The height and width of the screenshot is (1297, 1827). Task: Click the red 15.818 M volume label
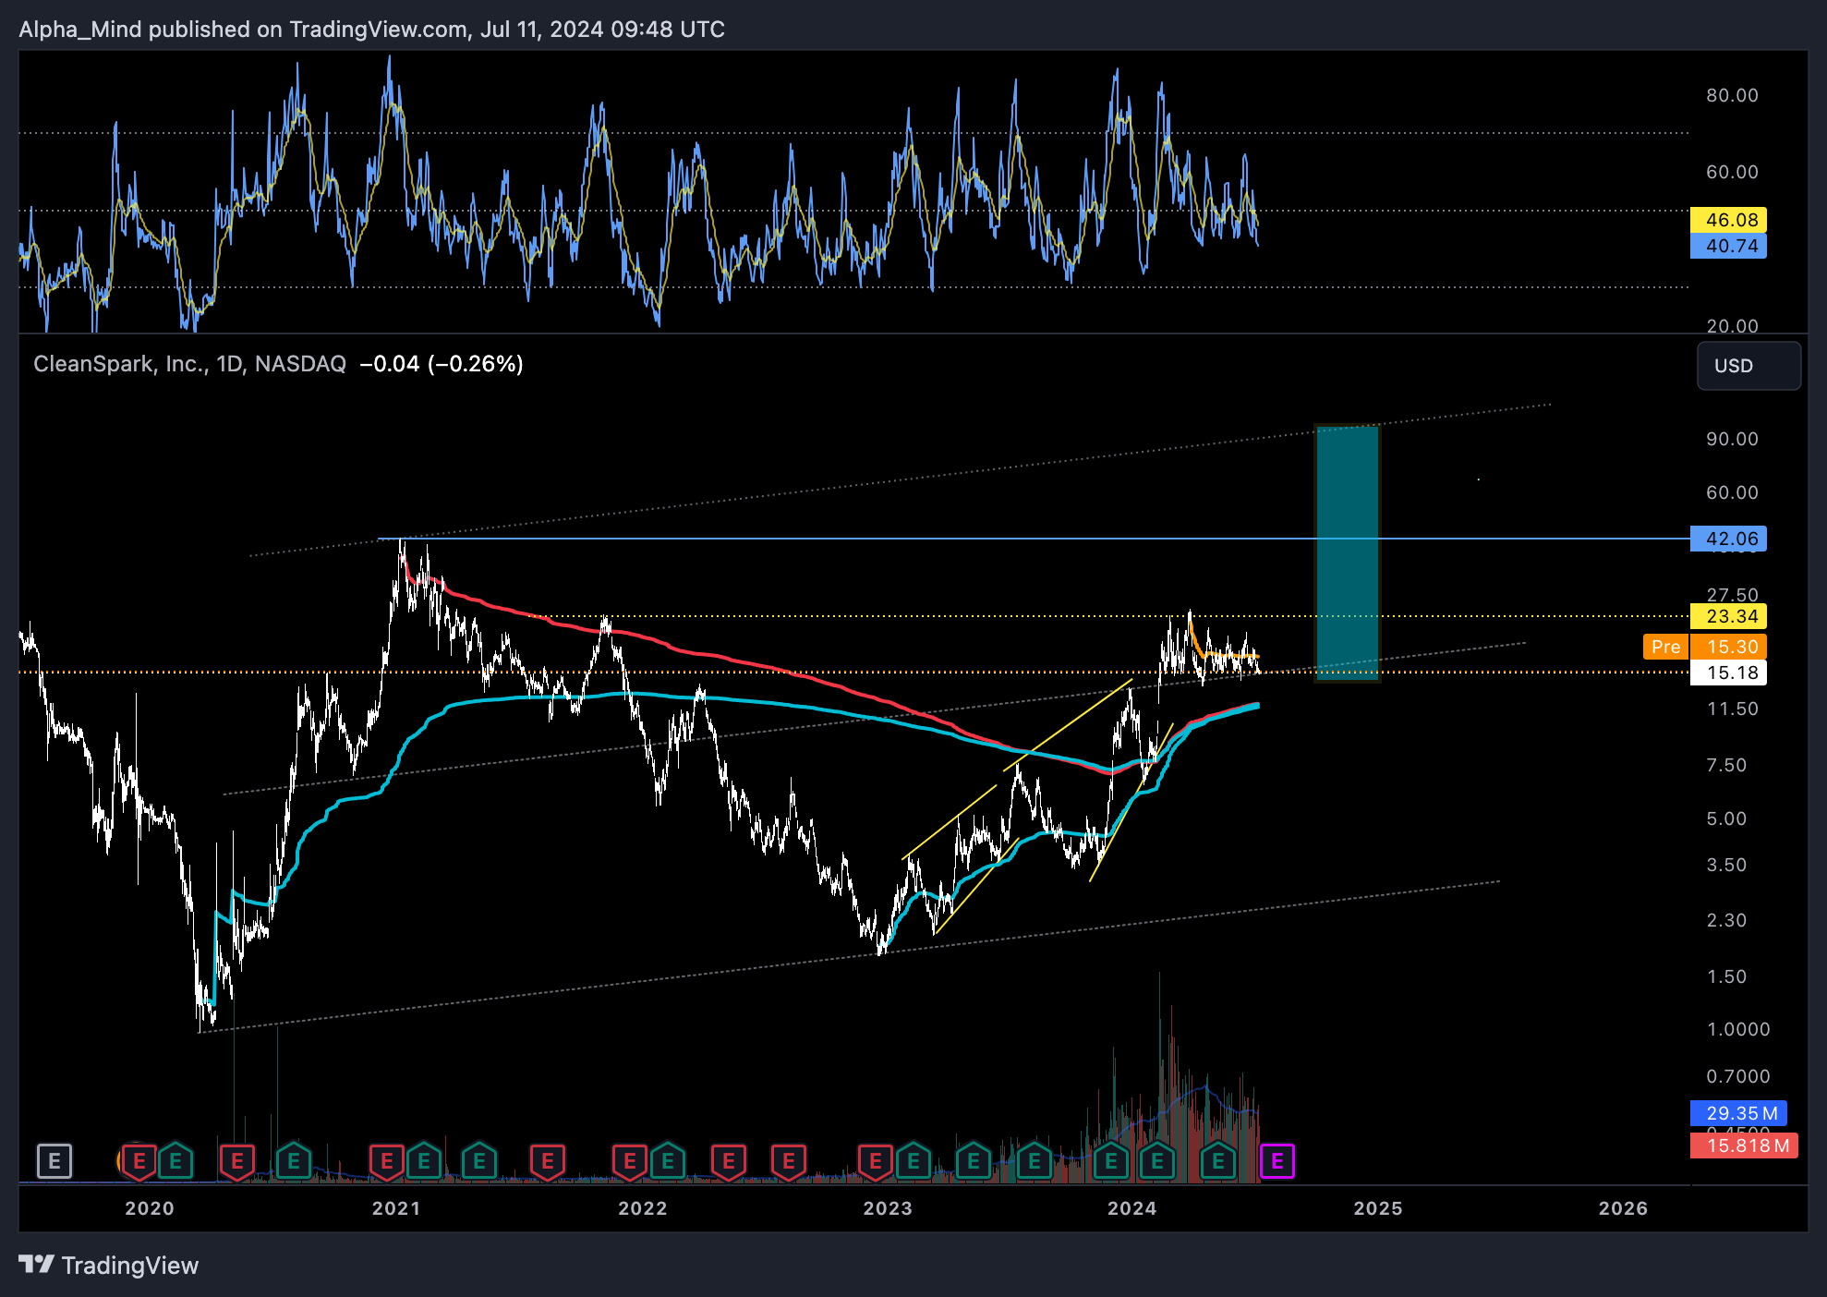coord(1744,1145)
